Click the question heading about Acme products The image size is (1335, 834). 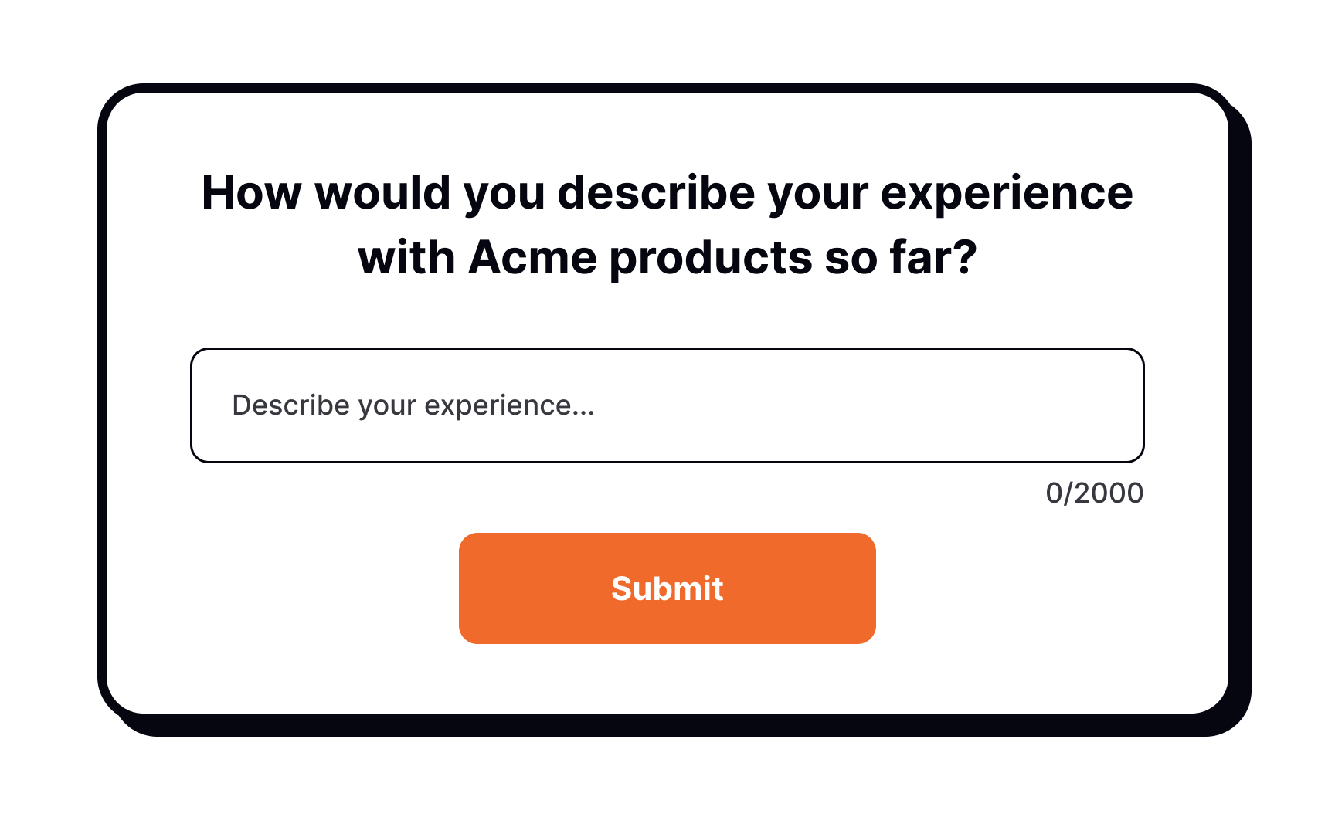pyautogui.click(x=667, y=224)
